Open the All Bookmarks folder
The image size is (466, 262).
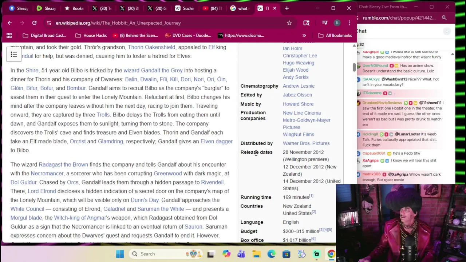click(x=335, y=35)
